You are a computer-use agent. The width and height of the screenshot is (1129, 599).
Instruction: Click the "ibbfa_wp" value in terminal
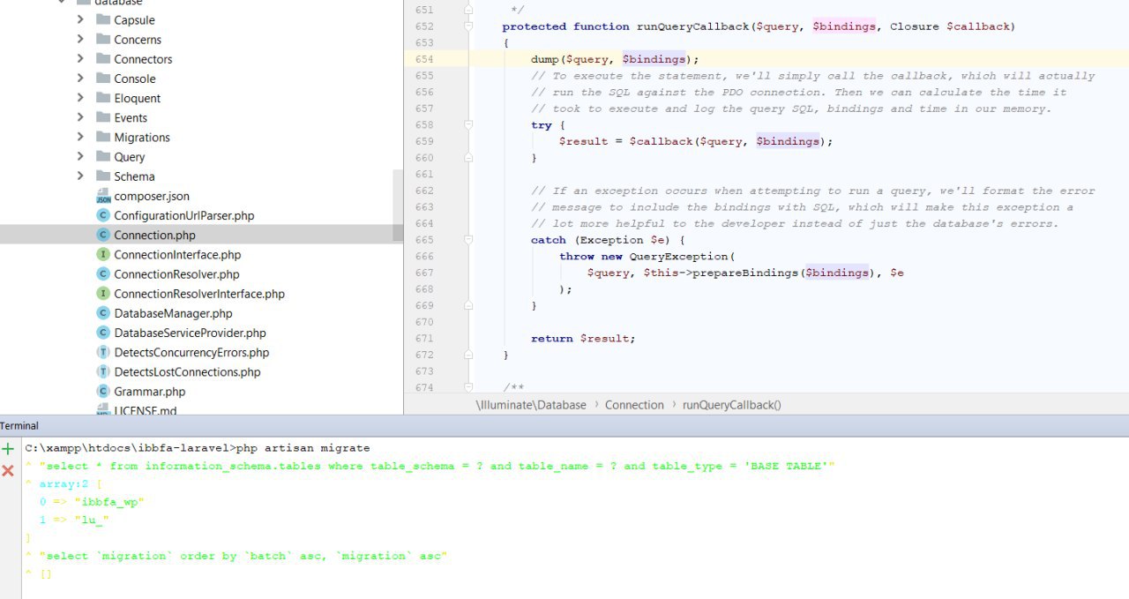point(108,502)
